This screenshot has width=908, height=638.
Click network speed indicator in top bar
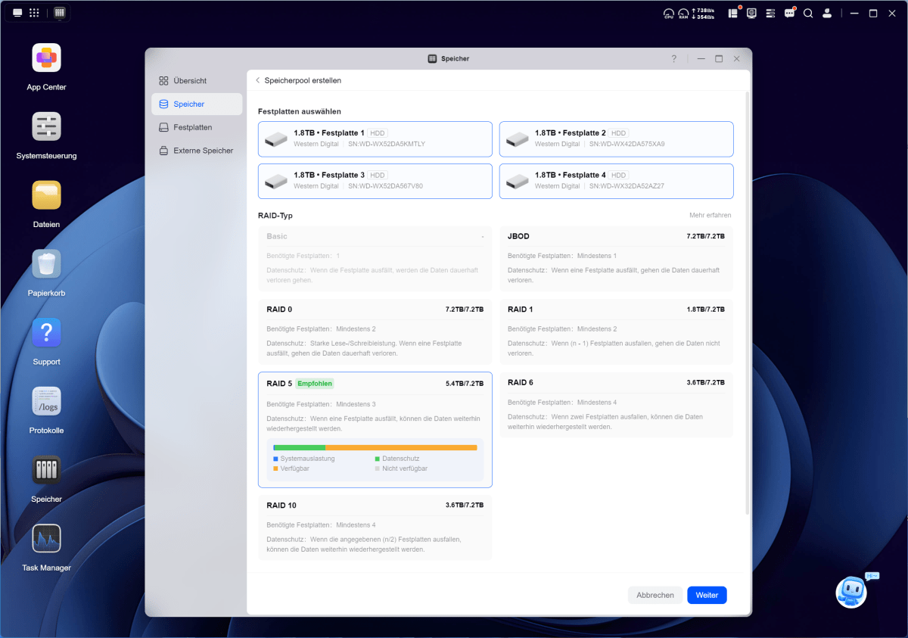click(x=703, y=14)
